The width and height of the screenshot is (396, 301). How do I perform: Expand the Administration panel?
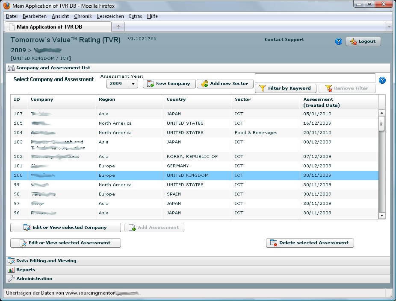34,279
